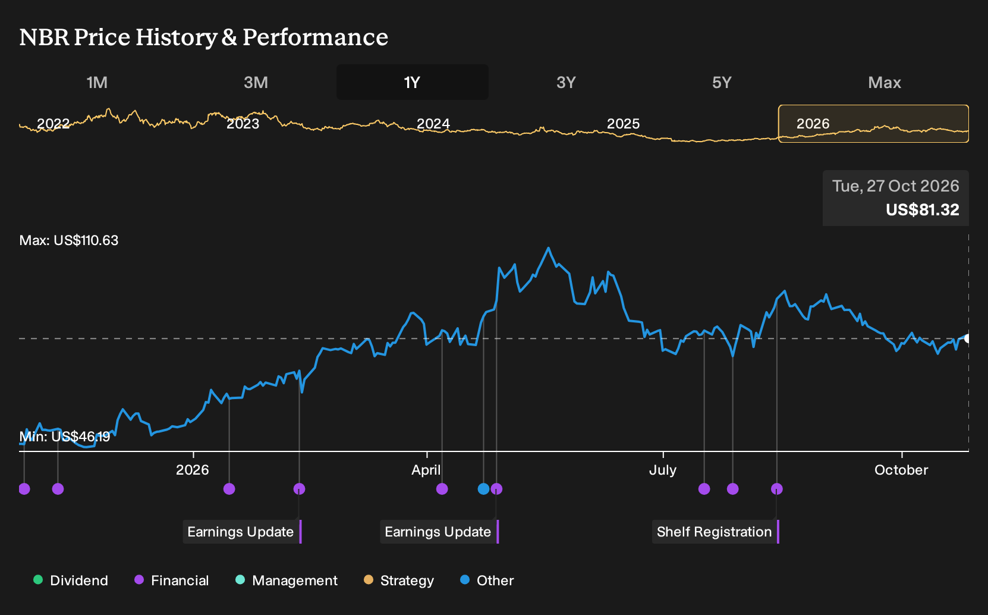988x615 pixels.
Task: Click the NBR Price History & Performance heading
Action: pyautogui.click(x=204, y=37)
